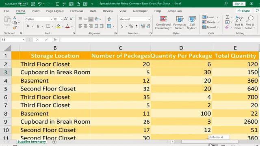Viewport: 260px width, 146px height.
Task: Open the Fill Color palette arrow
Action: pyautogui.click(x=63, y=26)
